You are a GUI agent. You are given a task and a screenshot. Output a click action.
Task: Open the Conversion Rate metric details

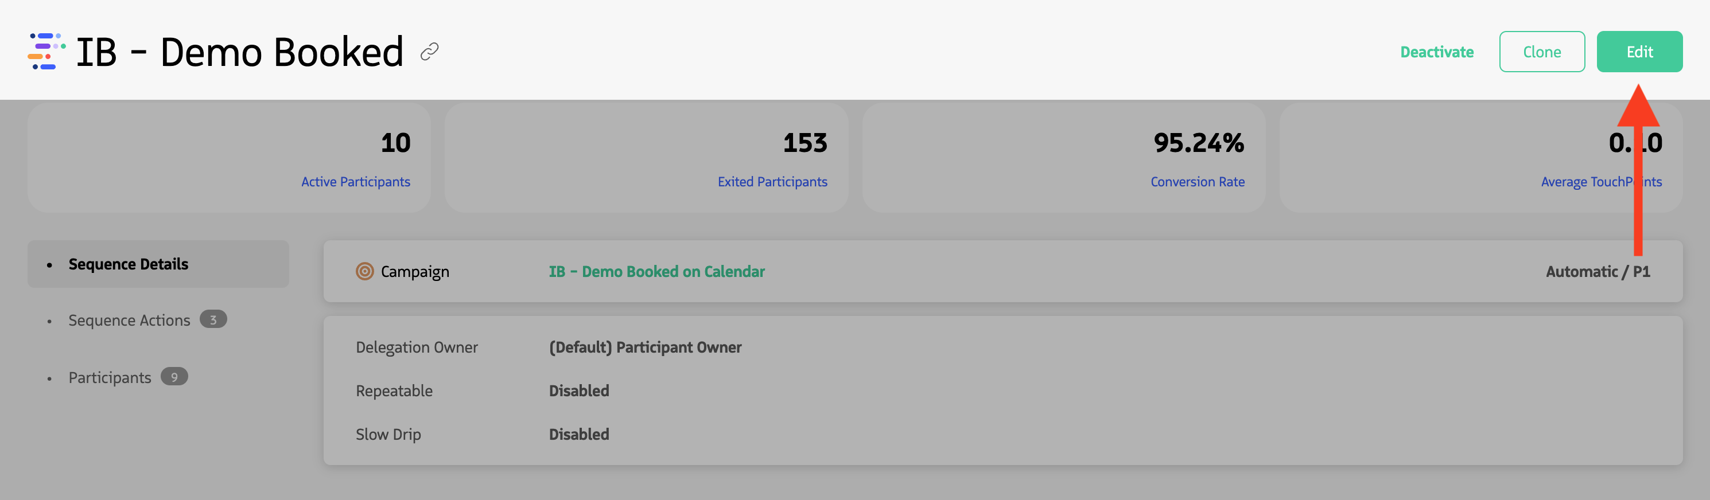pos(1197,181)
